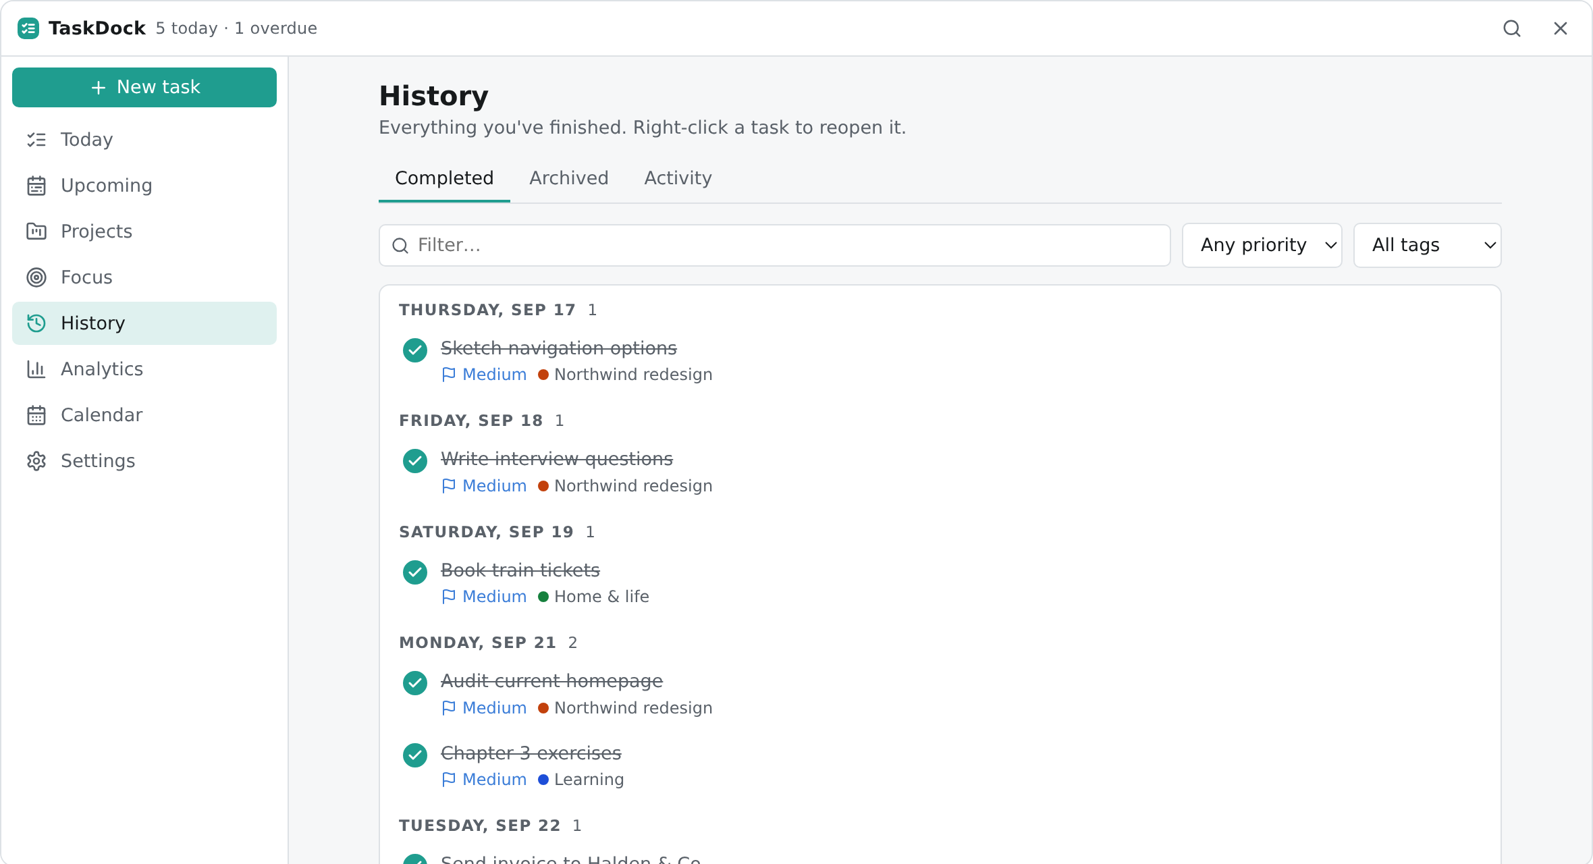Click the Calendar grid icon

point(36,415)
